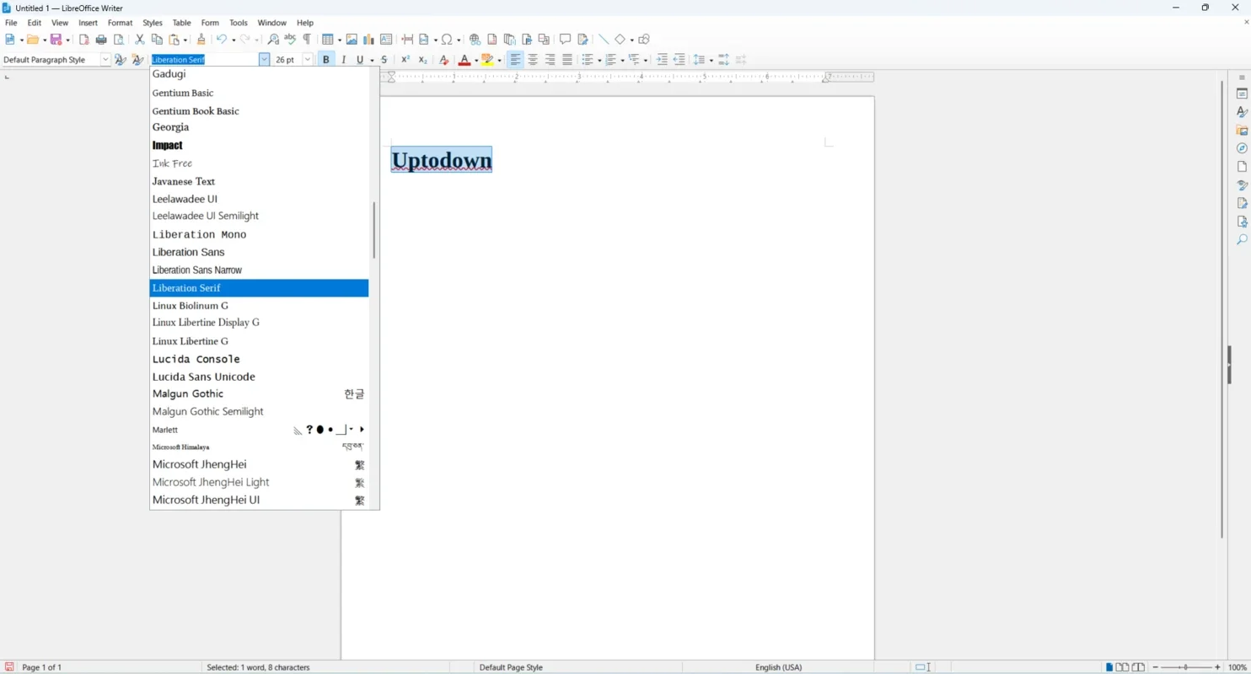Insert a special character

coord(448,39)
